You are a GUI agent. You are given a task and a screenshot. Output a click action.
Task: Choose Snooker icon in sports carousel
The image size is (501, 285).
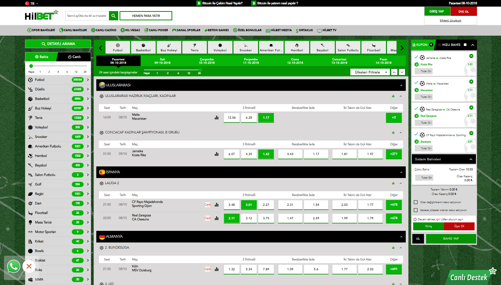coord(246,47)
